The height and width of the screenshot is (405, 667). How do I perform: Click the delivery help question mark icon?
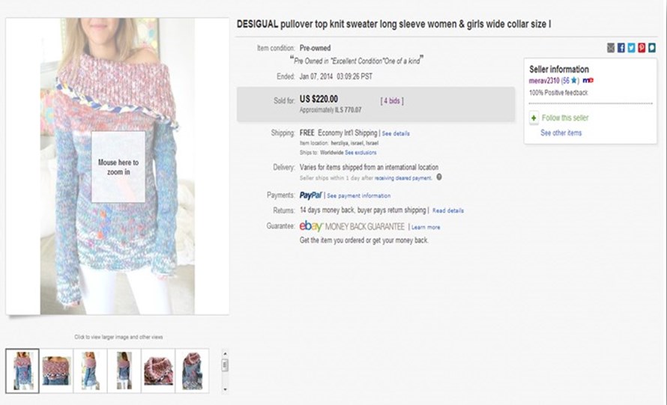(x=439, y=177)
